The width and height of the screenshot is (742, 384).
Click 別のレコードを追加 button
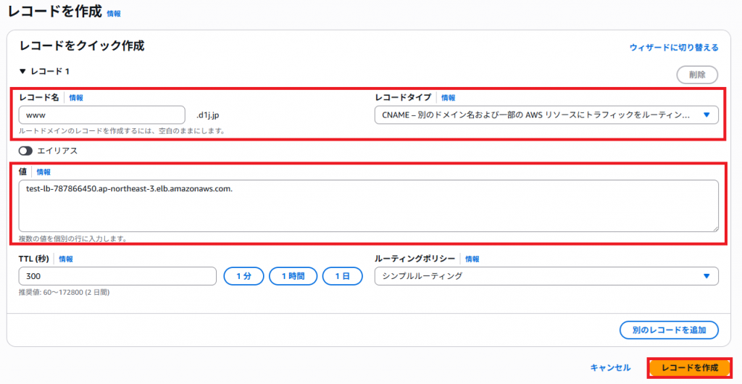click(x=668, y=330)
